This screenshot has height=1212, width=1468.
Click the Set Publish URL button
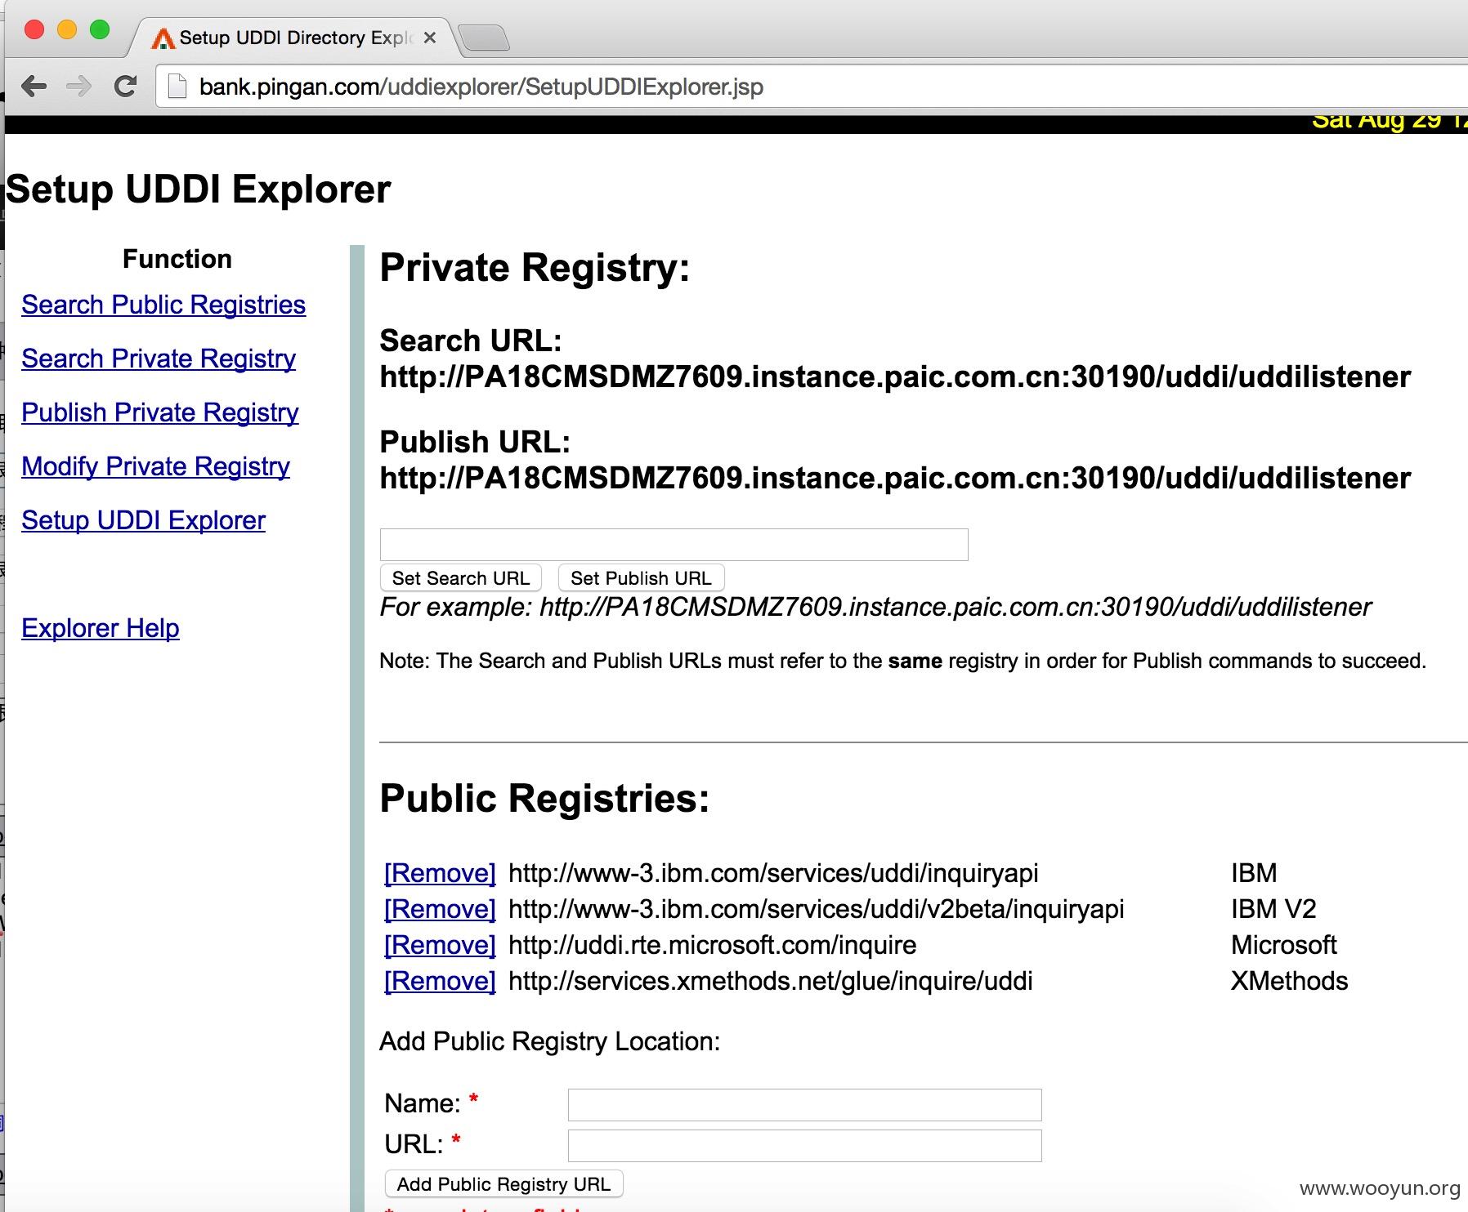pyautogui.click(x=641, y=578)
